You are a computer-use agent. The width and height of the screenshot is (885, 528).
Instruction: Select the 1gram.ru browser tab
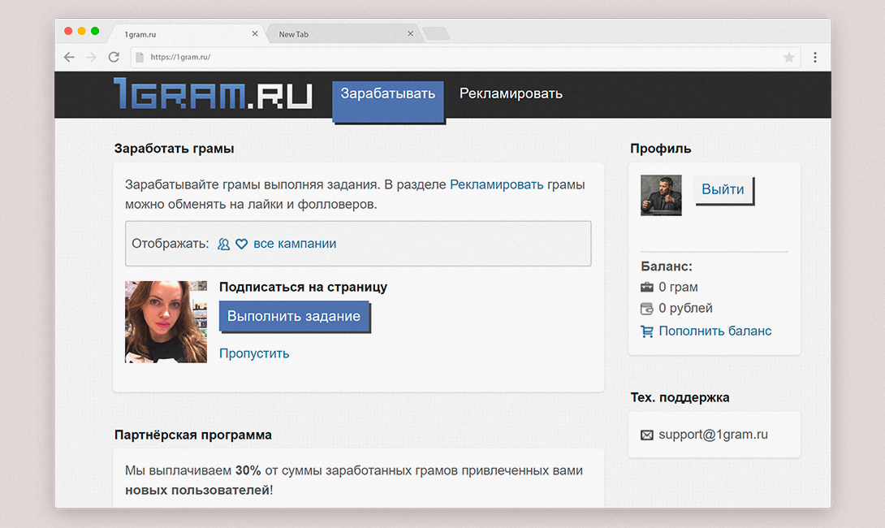pyautogui.click(x=186, y=34)
